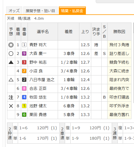
Task: Click blue number 4 car badge
Action: pos(24,97)
